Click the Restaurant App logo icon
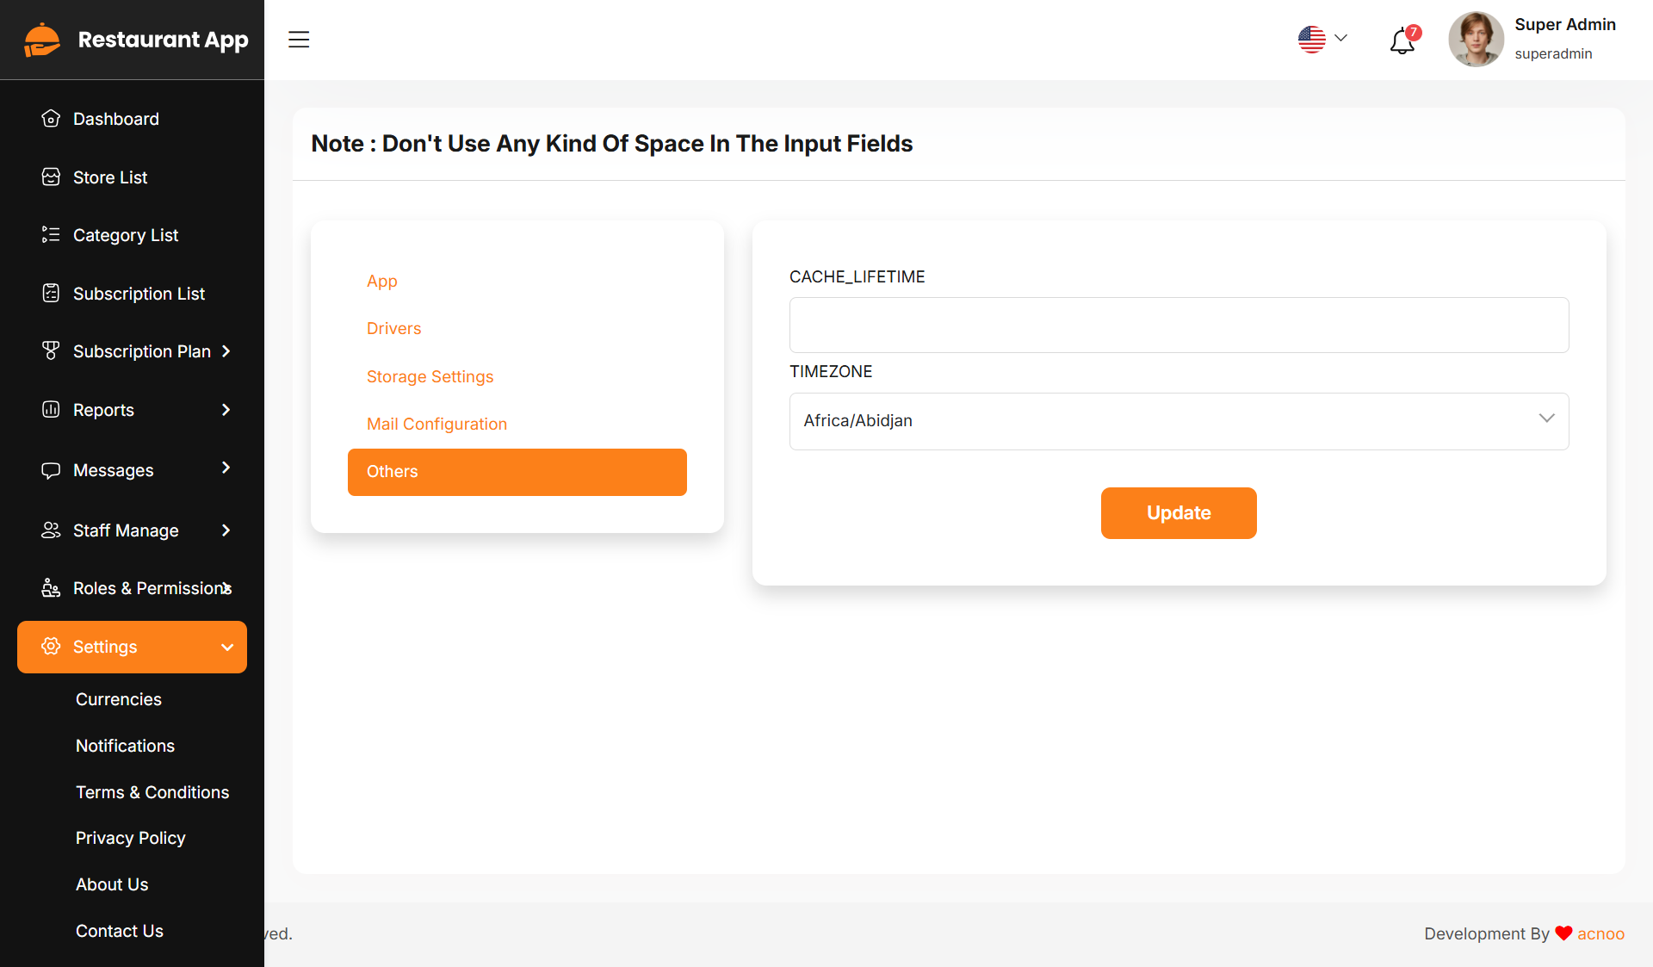 pos(42,40)
